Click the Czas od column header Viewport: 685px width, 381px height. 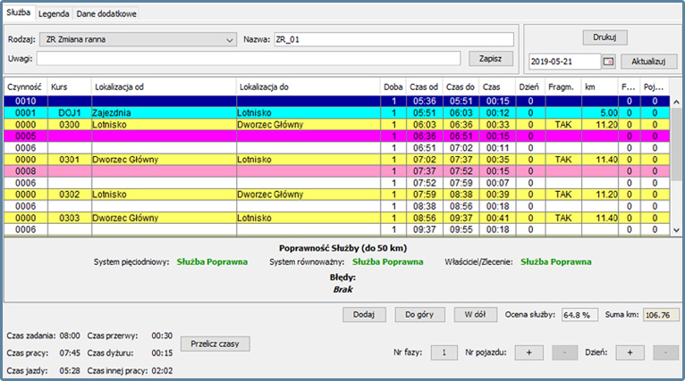[424, 87]
